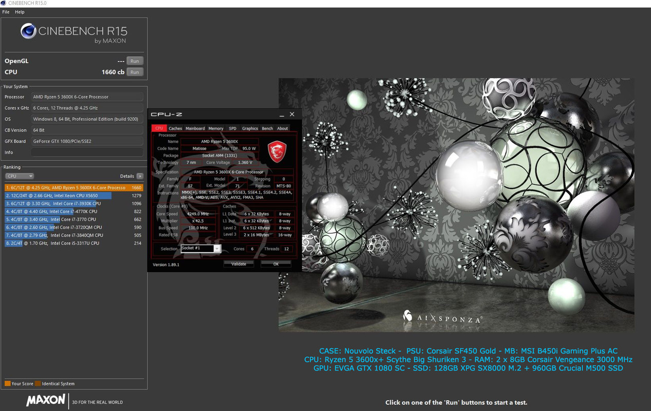Click the GFX Board value field
Viewport: 651px width, 411px height.
pos(87,141)
